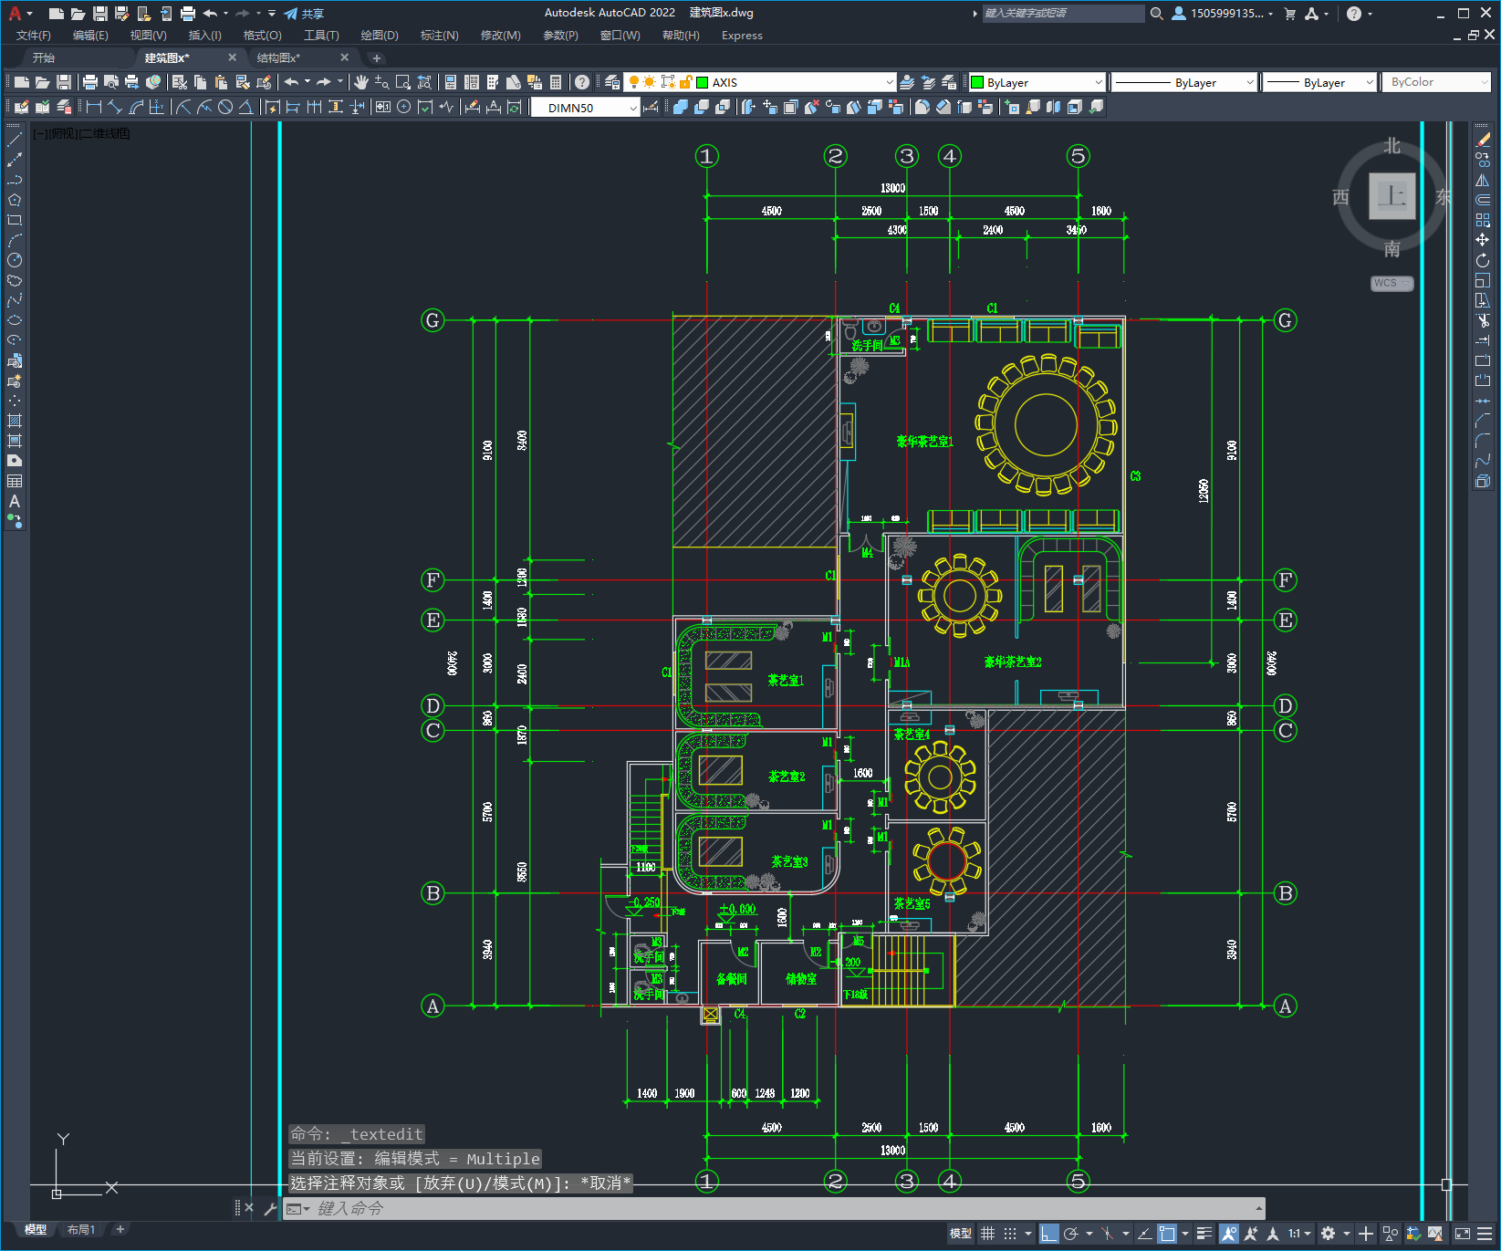The width and height of the screenshot is (1501, 1251).
Task: Open the signed-in account 1505999135
Action: coord(1222,14)
